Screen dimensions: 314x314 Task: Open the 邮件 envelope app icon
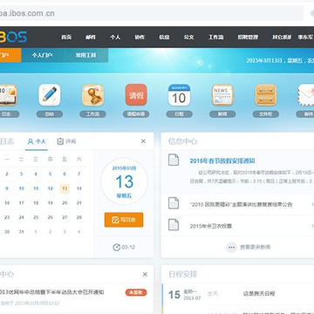(306, 95)
